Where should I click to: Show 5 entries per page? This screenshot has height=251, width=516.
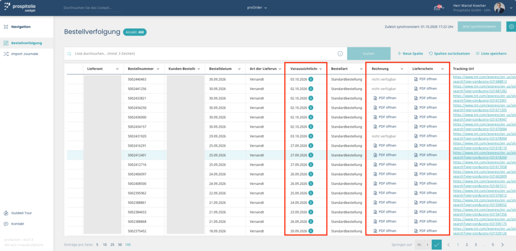point(97,245)
